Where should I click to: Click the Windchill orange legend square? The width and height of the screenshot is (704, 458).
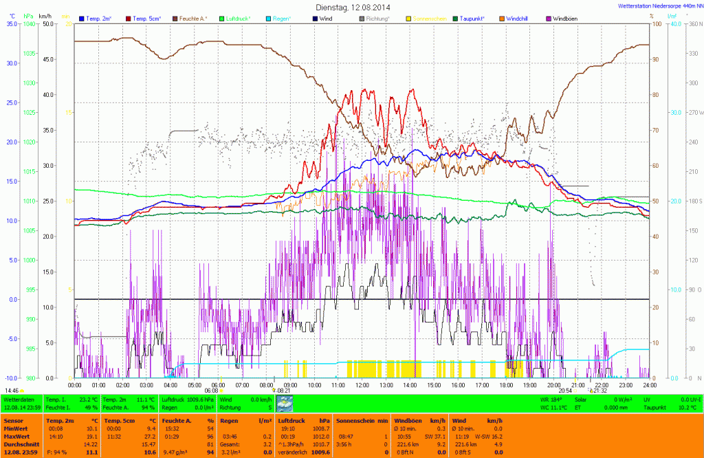pyautogui.click(x=501, y=18)
